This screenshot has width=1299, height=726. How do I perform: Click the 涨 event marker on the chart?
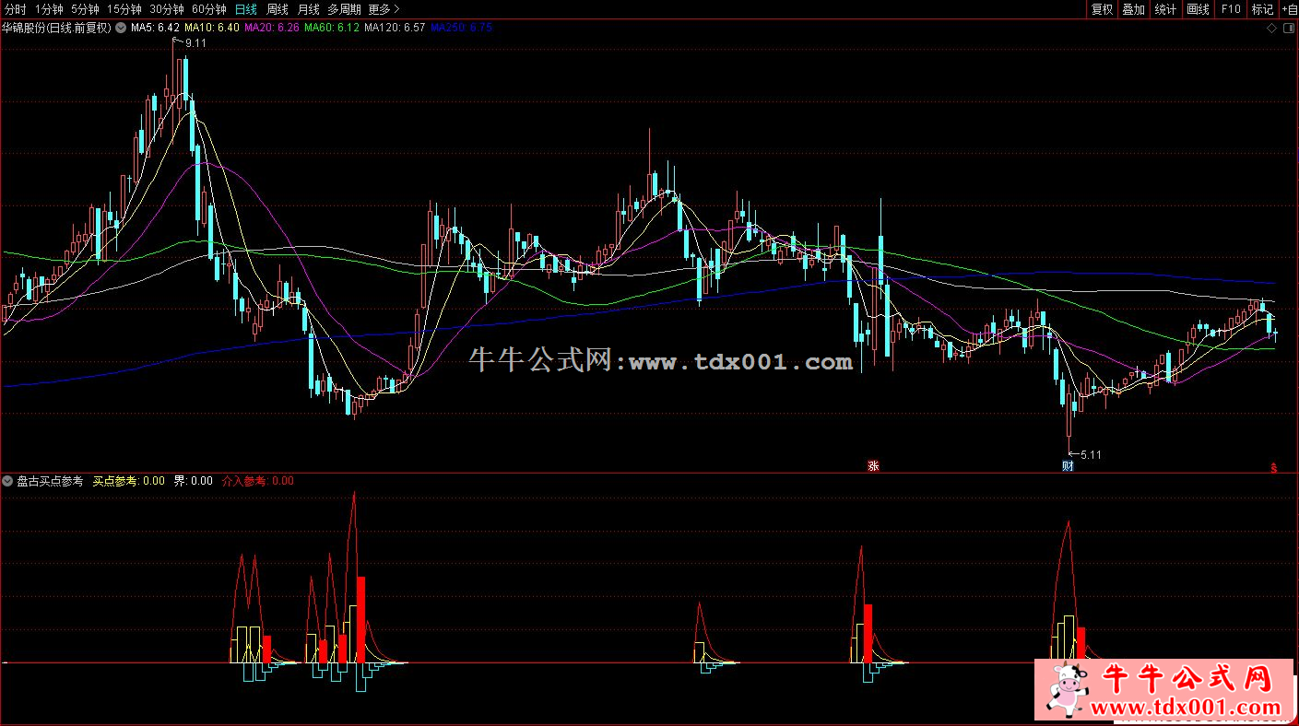(x=873, y=466)
